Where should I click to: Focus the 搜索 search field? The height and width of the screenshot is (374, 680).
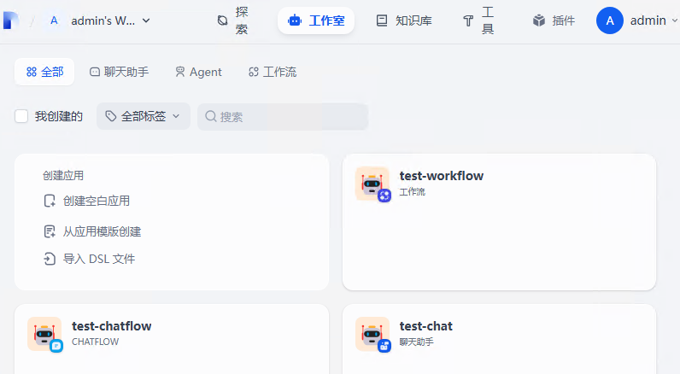tap(283, 117)
